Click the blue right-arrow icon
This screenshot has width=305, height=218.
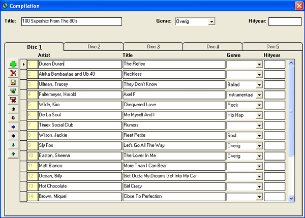pyautogui.click(x=13, y=127)
